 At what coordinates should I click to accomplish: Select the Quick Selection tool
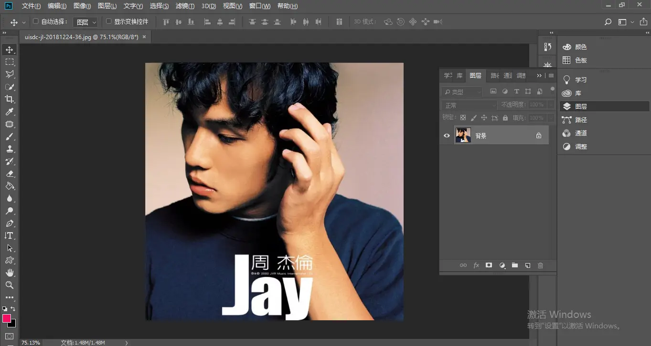click(x=10, y=87)
